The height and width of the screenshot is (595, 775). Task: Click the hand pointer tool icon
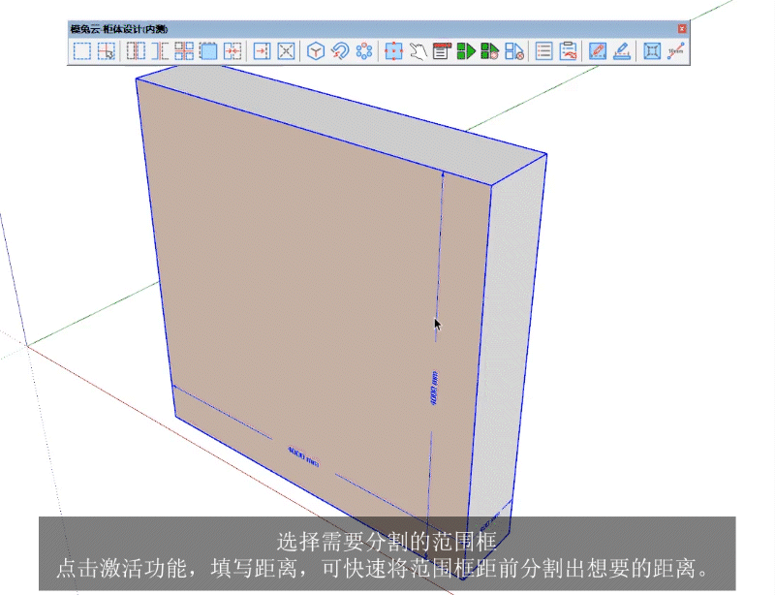[418, 51]
